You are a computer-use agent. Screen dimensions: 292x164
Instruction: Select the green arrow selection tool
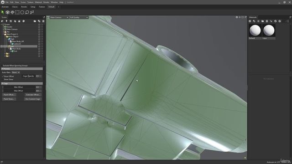[x=3, y=12]
